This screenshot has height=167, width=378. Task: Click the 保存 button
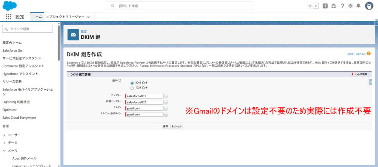coord(165,126)
